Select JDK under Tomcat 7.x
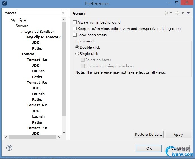This screenshot has width=195, height=159. click(36, 134)
